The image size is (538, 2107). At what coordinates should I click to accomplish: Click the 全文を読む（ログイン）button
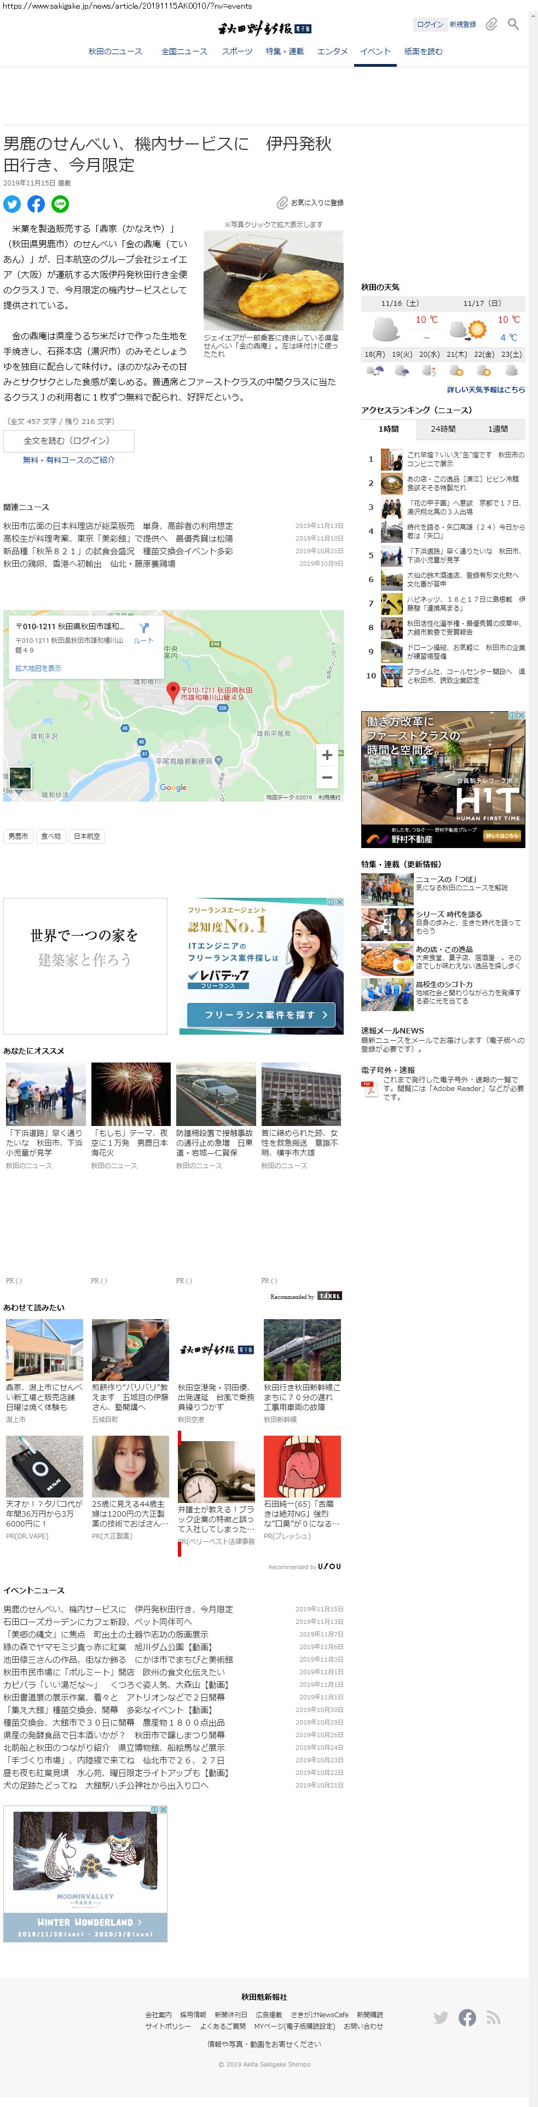click(x=68, y=441)
